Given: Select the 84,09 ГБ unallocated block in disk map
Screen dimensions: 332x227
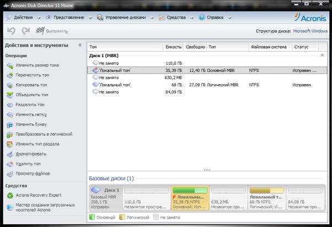Looking at the screenshot, I should (305, 198).
